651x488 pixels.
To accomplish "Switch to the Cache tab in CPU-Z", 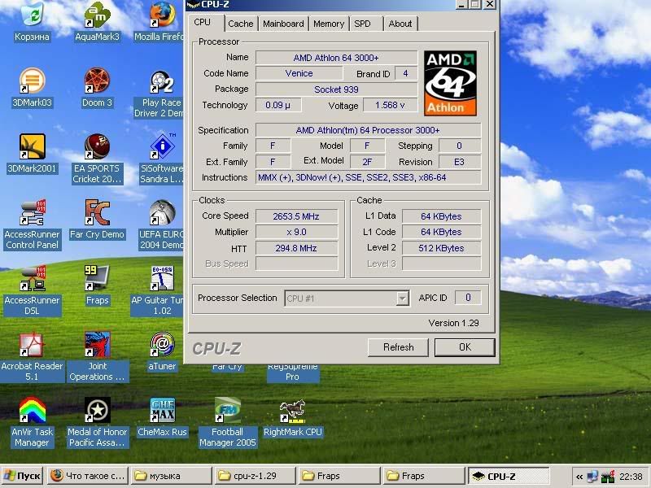I will [241, 24].
